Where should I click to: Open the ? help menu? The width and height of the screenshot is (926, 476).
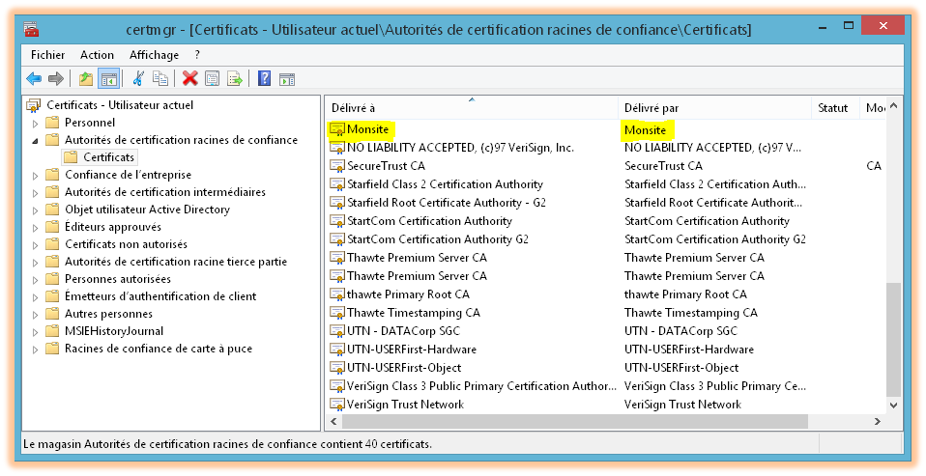click(197, 55)
